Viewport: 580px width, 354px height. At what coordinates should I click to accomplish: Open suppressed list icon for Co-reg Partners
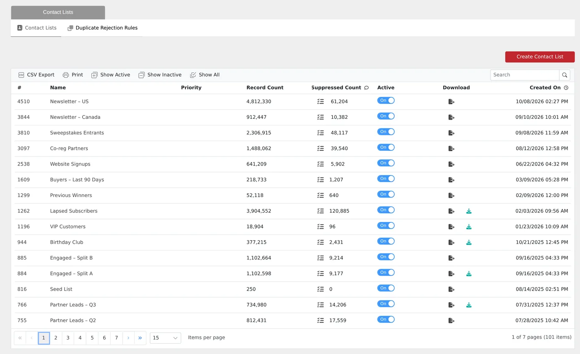(x=320, y=148)
